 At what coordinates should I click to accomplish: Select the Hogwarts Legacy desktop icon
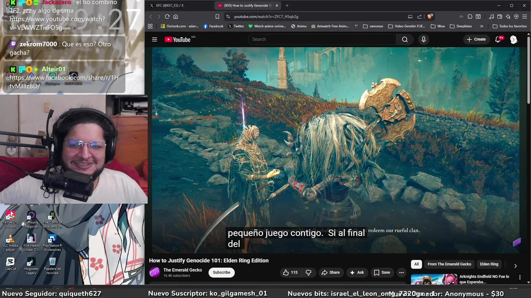click(x=31, y=266)
